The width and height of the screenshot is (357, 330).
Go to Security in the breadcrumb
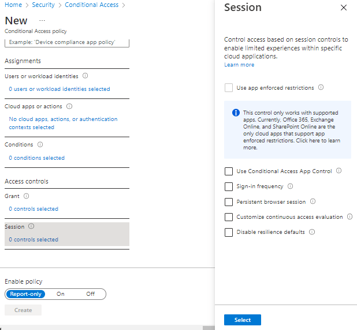point(43,5)
